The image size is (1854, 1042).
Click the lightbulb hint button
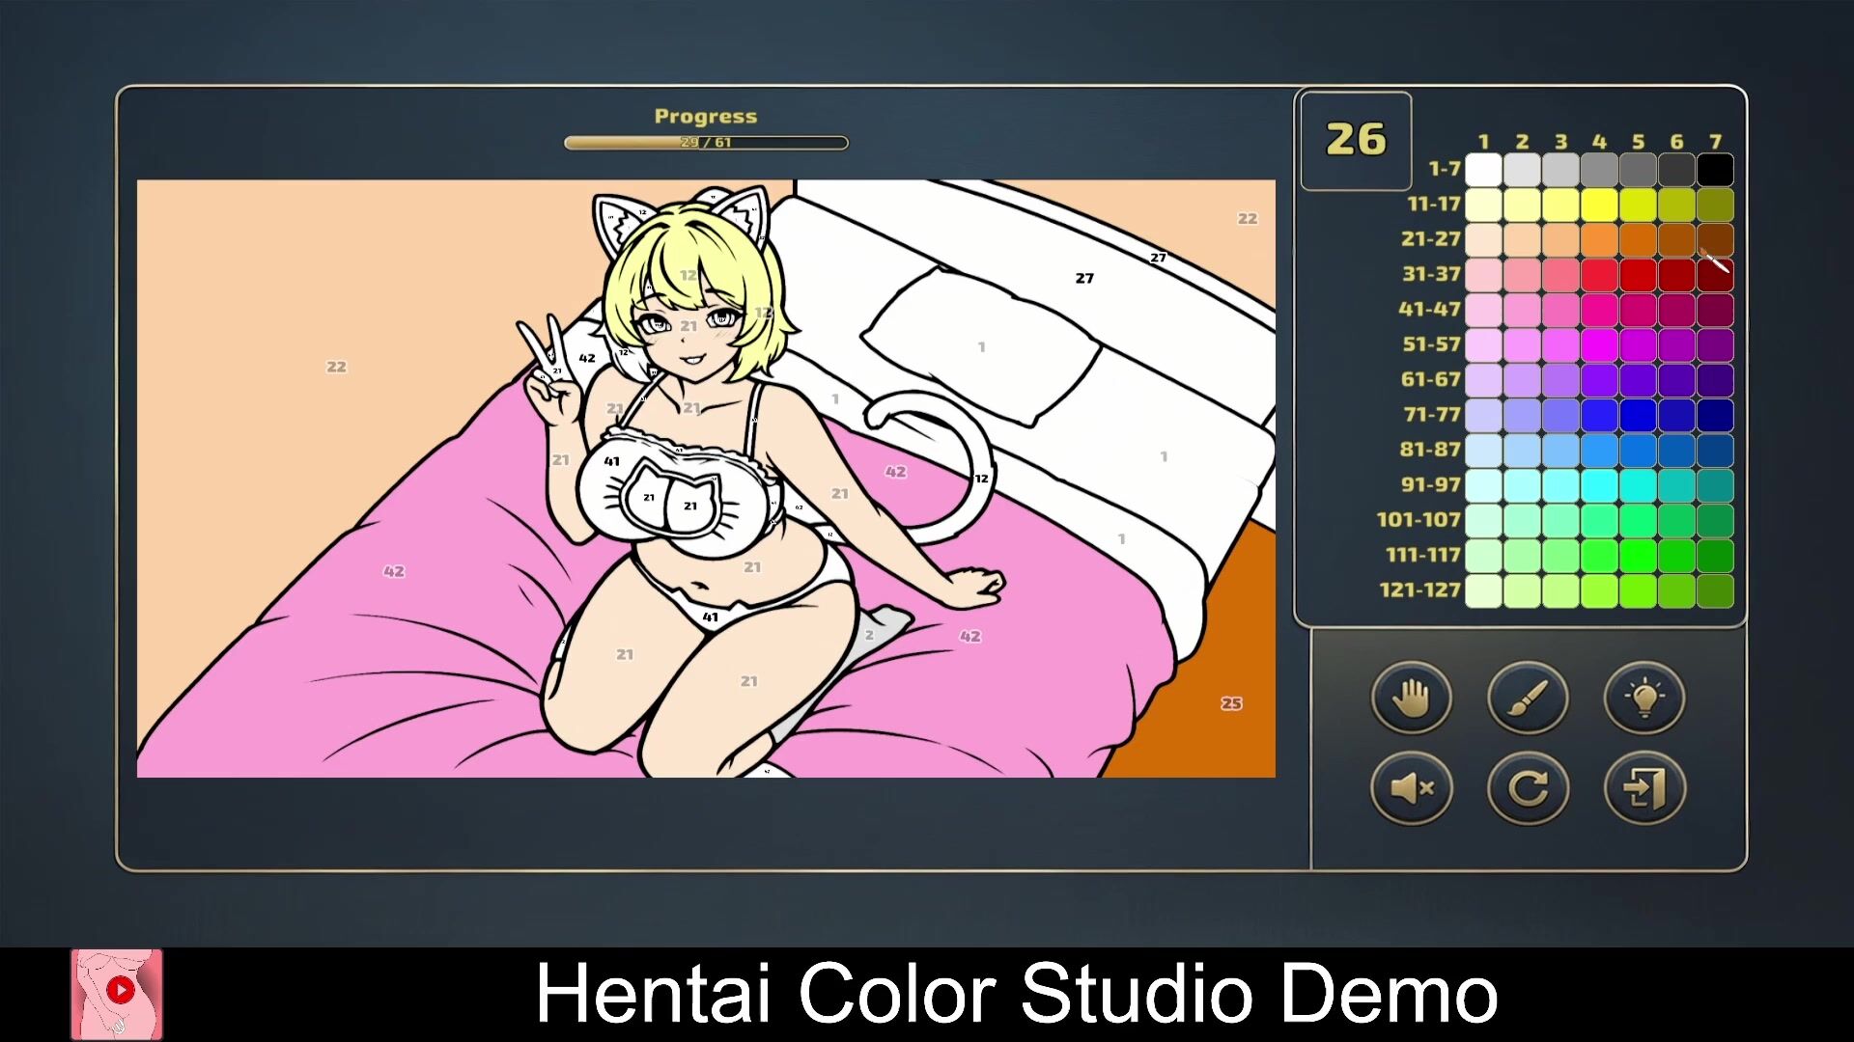(x=1644, y=698)
